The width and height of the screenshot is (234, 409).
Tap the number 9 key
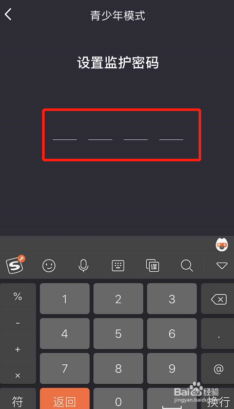coord(172,368)
